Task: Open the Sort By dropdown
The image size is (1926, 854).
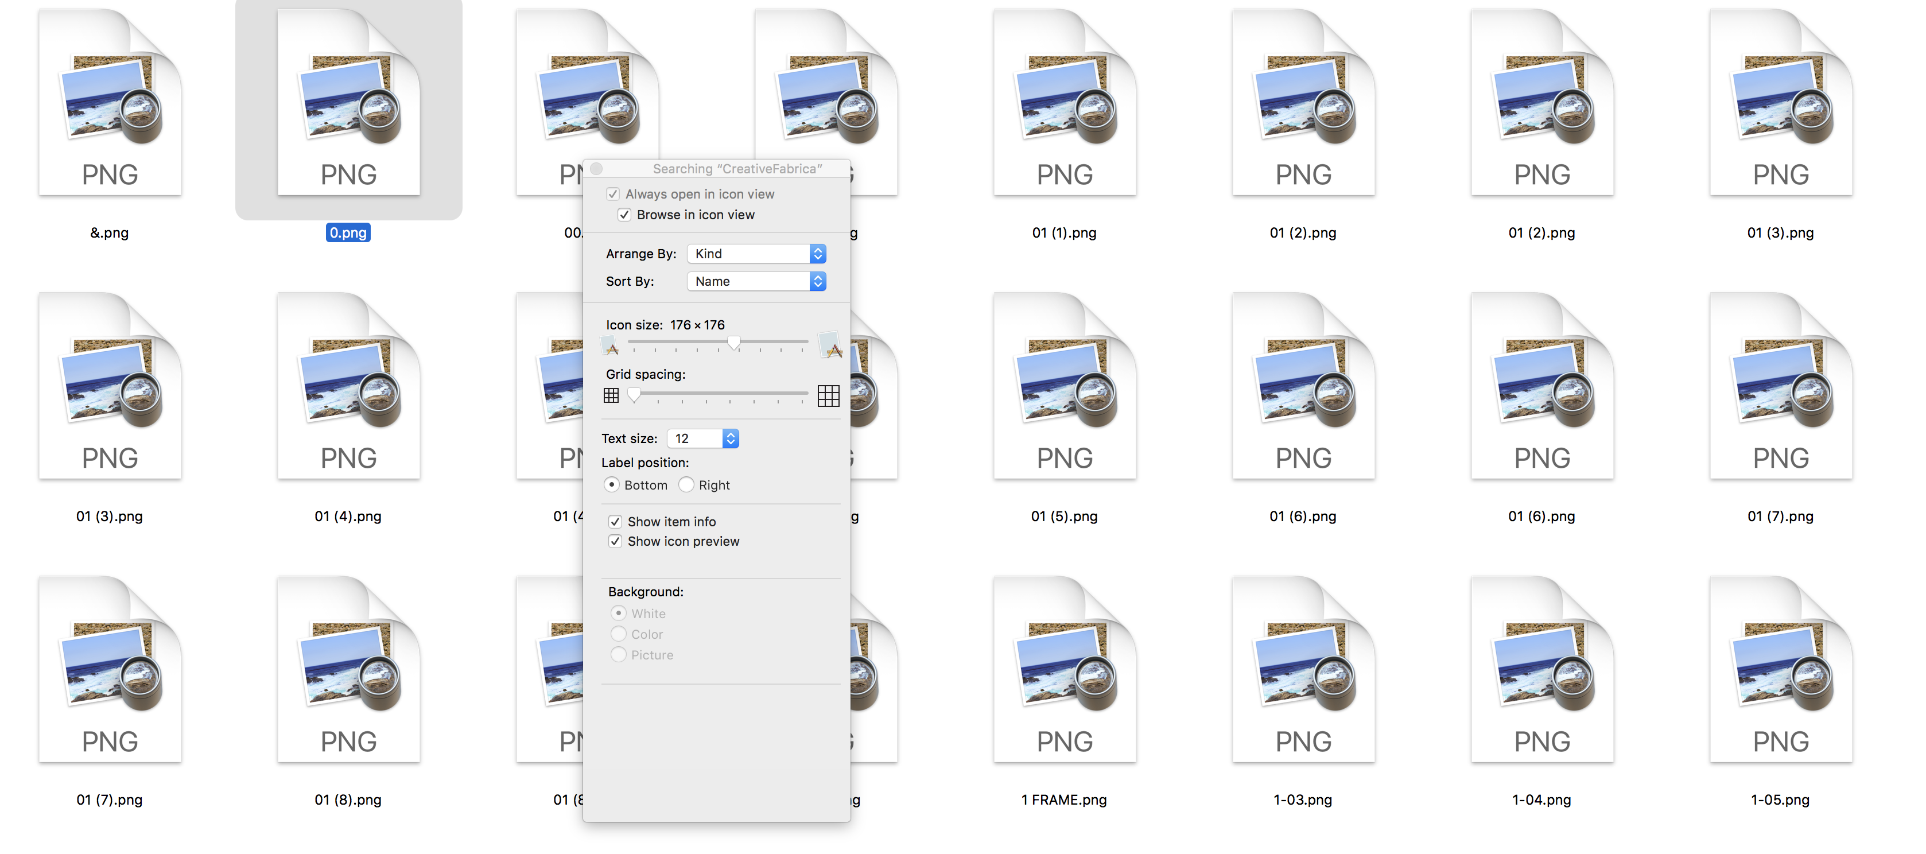Action: (x=756, y=281)
